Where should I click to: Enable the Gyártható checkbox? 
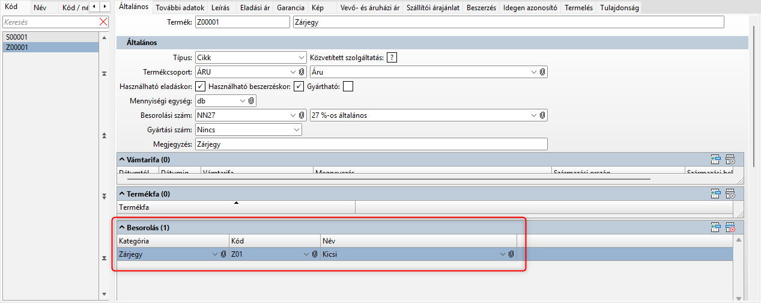[x=348, y=86]
